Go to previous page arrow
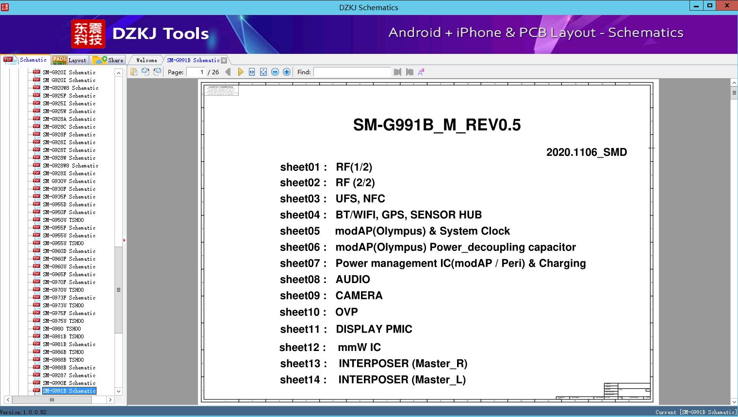Viewport: 738px width, 417px height. point(228,72)
